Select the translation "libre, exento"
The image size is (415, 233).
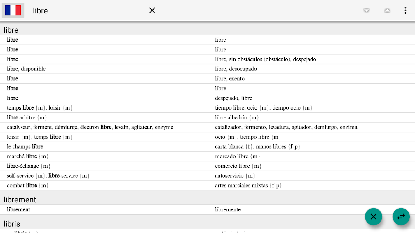pyautogui.click(x=230, y=79)
